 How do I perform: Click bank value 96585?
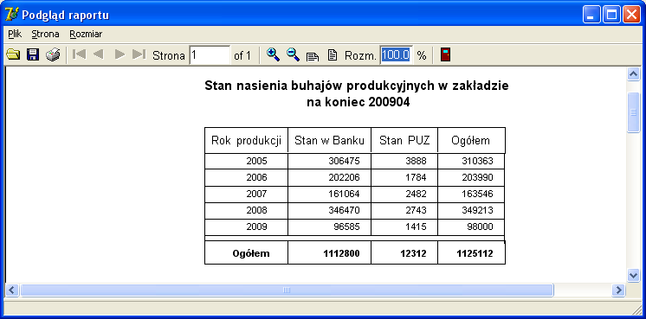tap(346, 226)
